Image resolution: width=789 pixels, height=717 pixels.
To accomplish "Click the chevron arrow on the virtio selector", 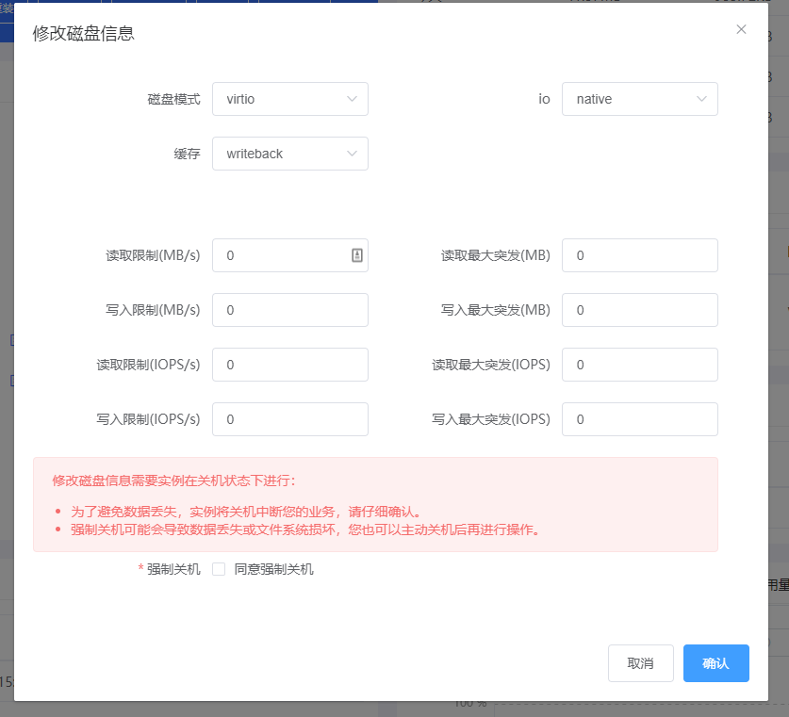I will coord(353,99).
